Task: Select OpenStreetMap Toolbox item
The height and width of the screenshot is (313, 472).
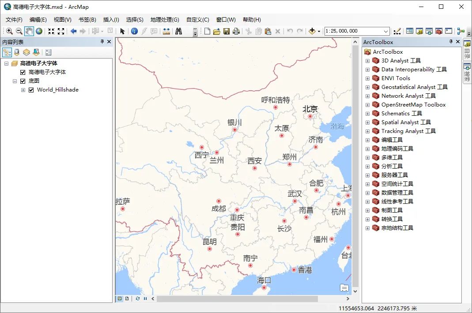Action: coord(413,105)
